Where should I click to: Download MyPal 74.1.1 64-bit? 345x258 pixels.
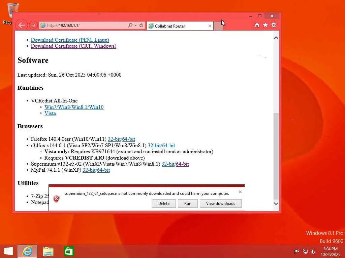(103, 170)
